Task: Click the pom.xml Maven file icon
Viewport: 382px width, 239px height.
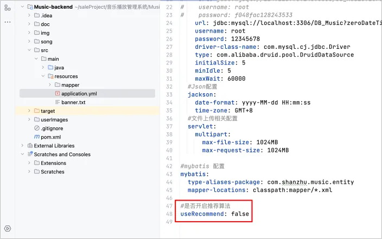Action: pyautogui.click(x=36, y=137)
